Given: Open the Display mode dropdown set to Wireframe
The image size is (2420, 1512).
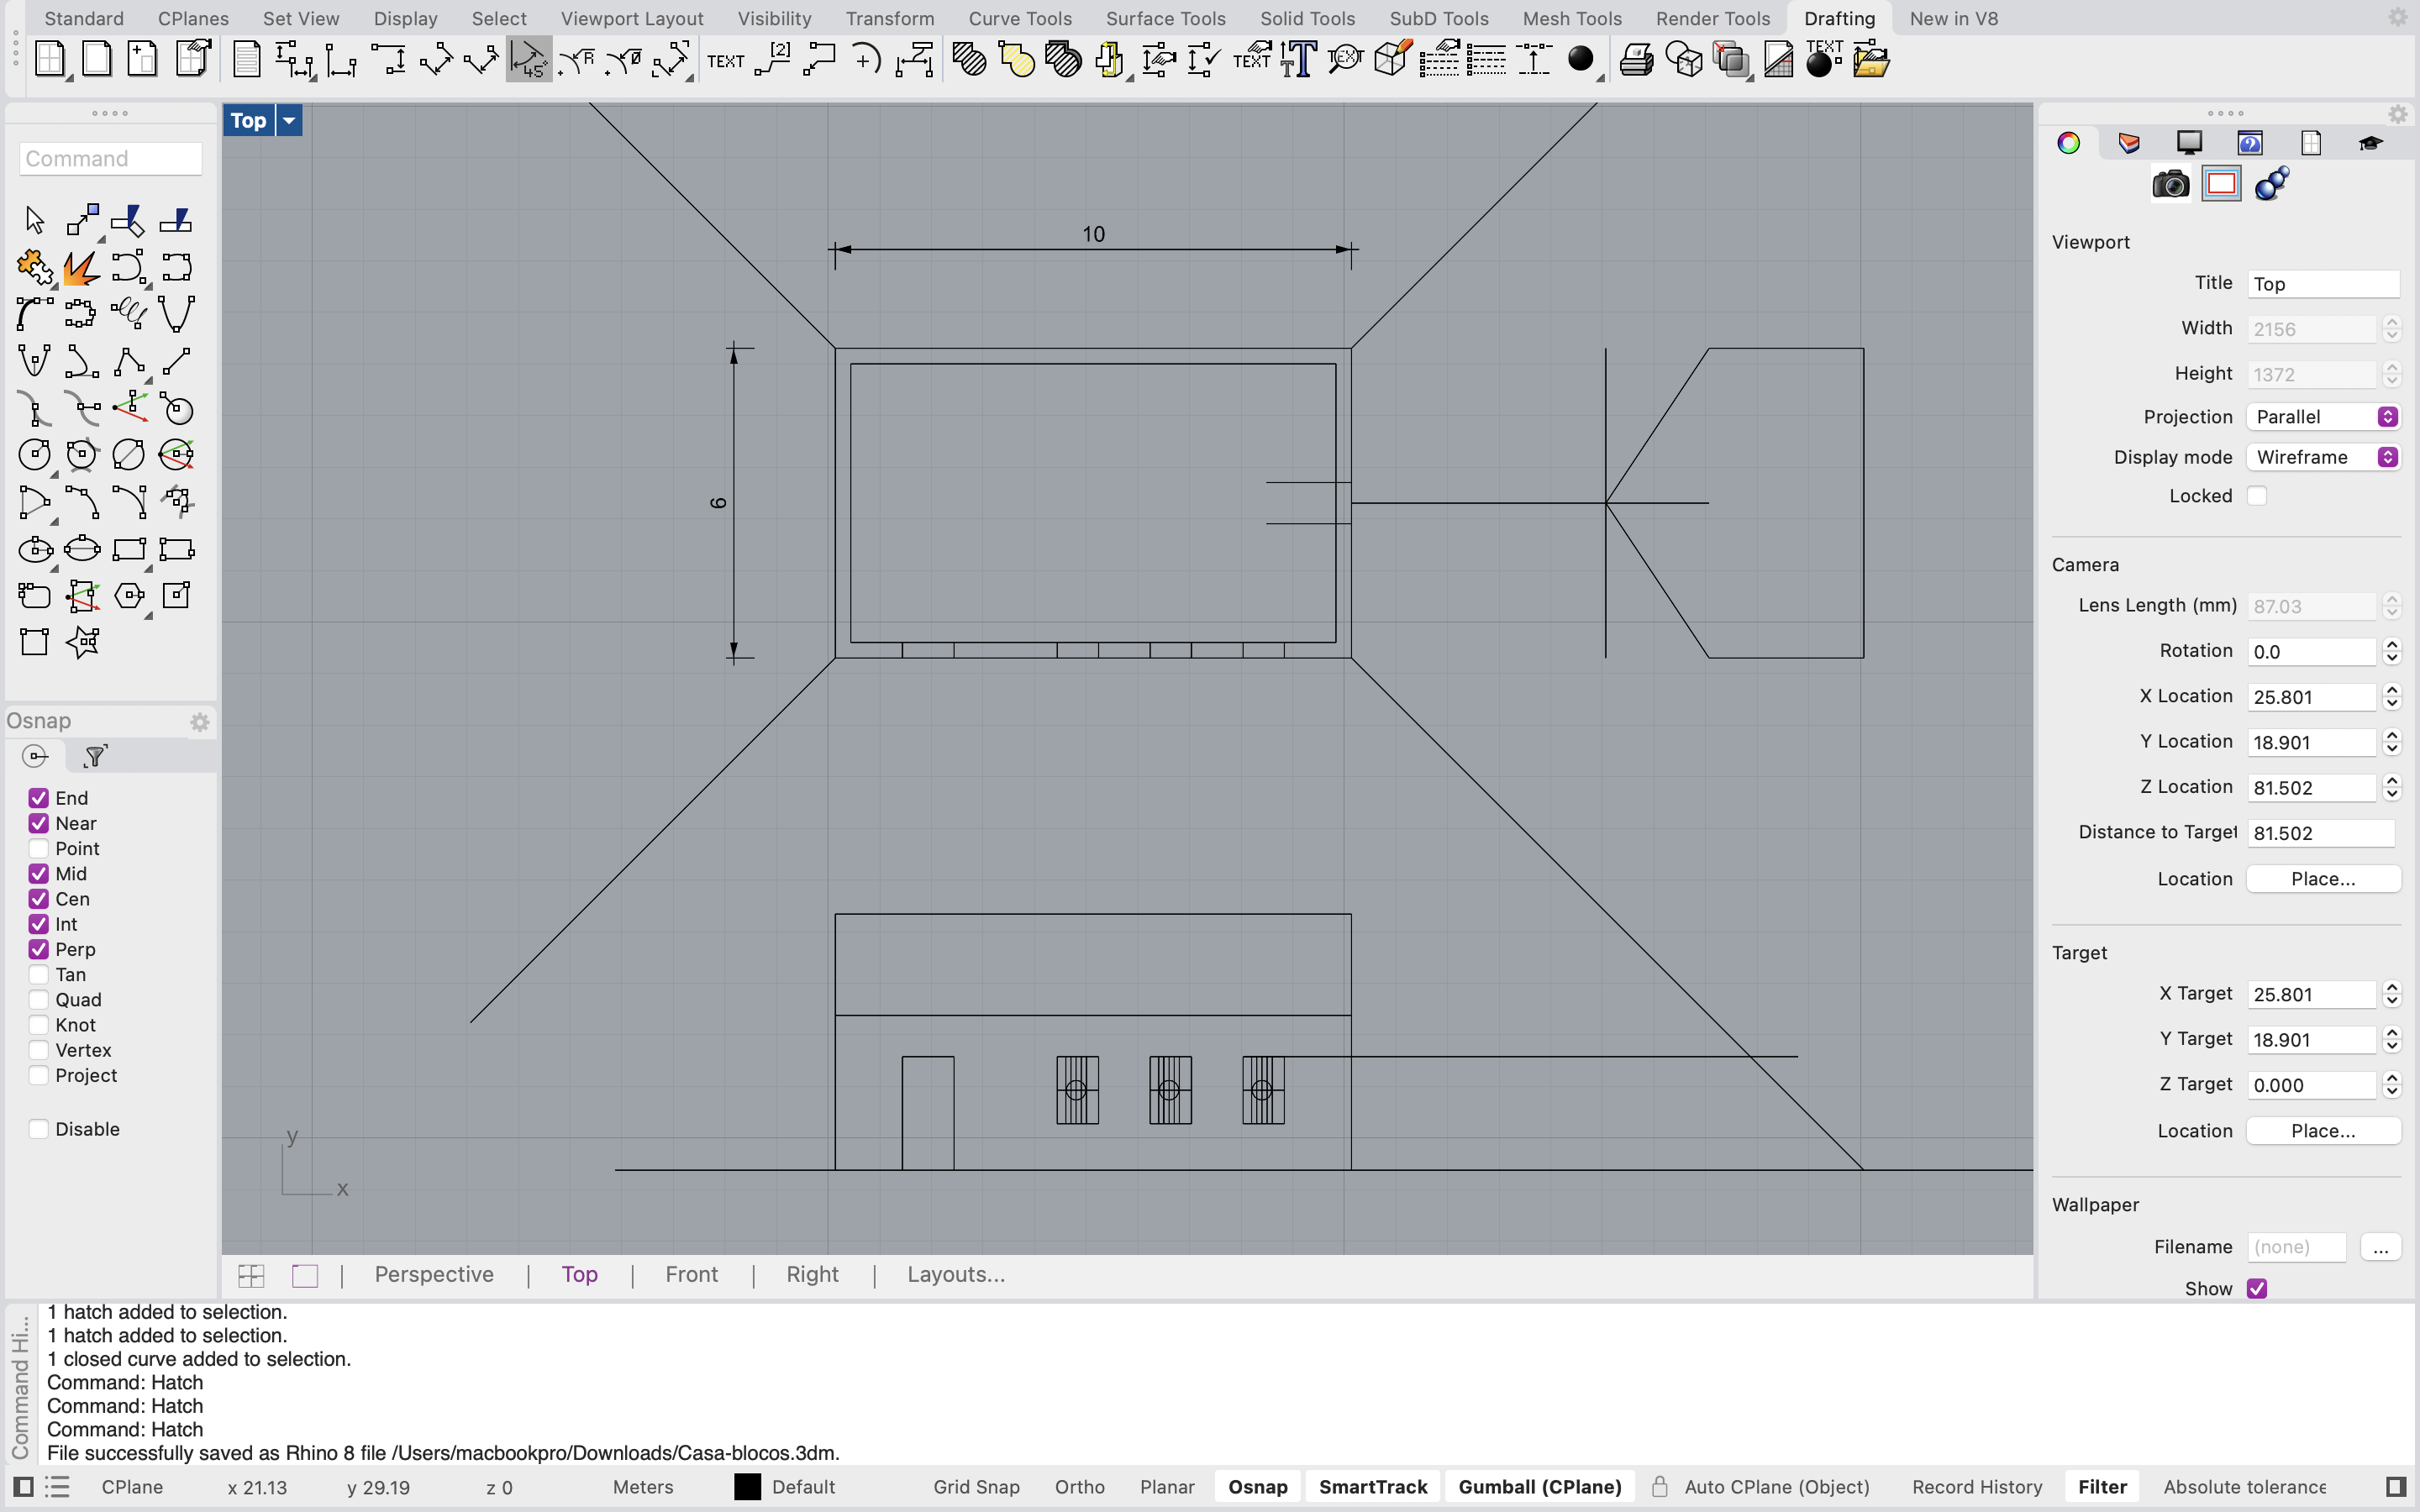Looking at the screenshot, I should [2322, 457].
